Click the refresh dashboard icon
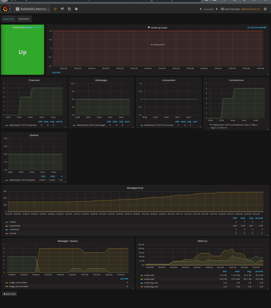 [265, 9]
